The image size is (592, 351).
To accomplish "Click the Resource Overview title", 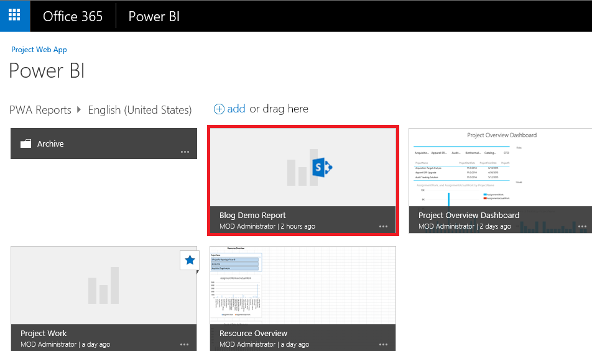I will (x=253, y=333).
